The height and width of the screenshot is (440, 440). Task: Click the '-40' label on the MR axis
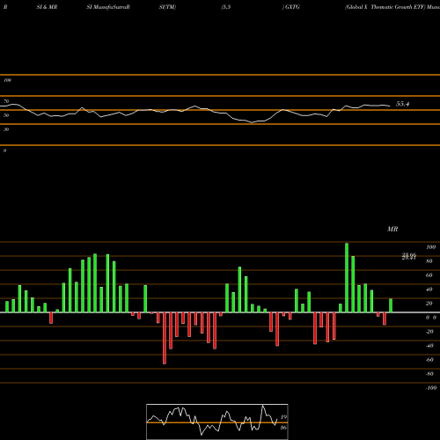pyautogui.click(x=429, y=346)
